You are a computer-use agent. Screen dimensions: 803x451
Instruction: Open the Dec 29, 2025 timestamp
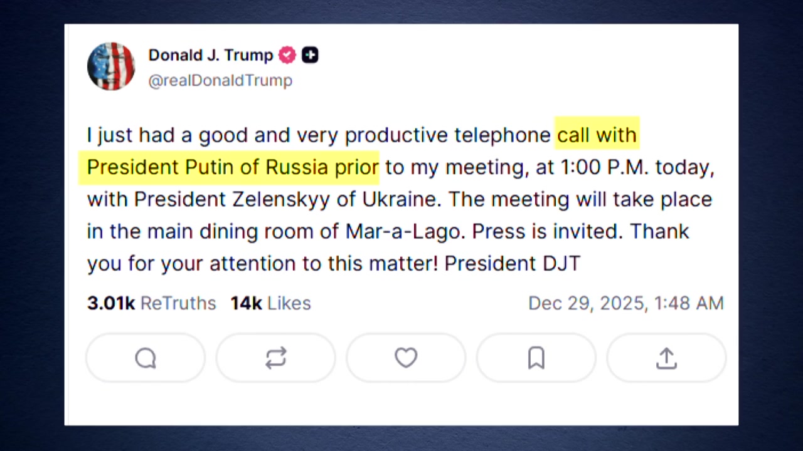tap(625, 303)
